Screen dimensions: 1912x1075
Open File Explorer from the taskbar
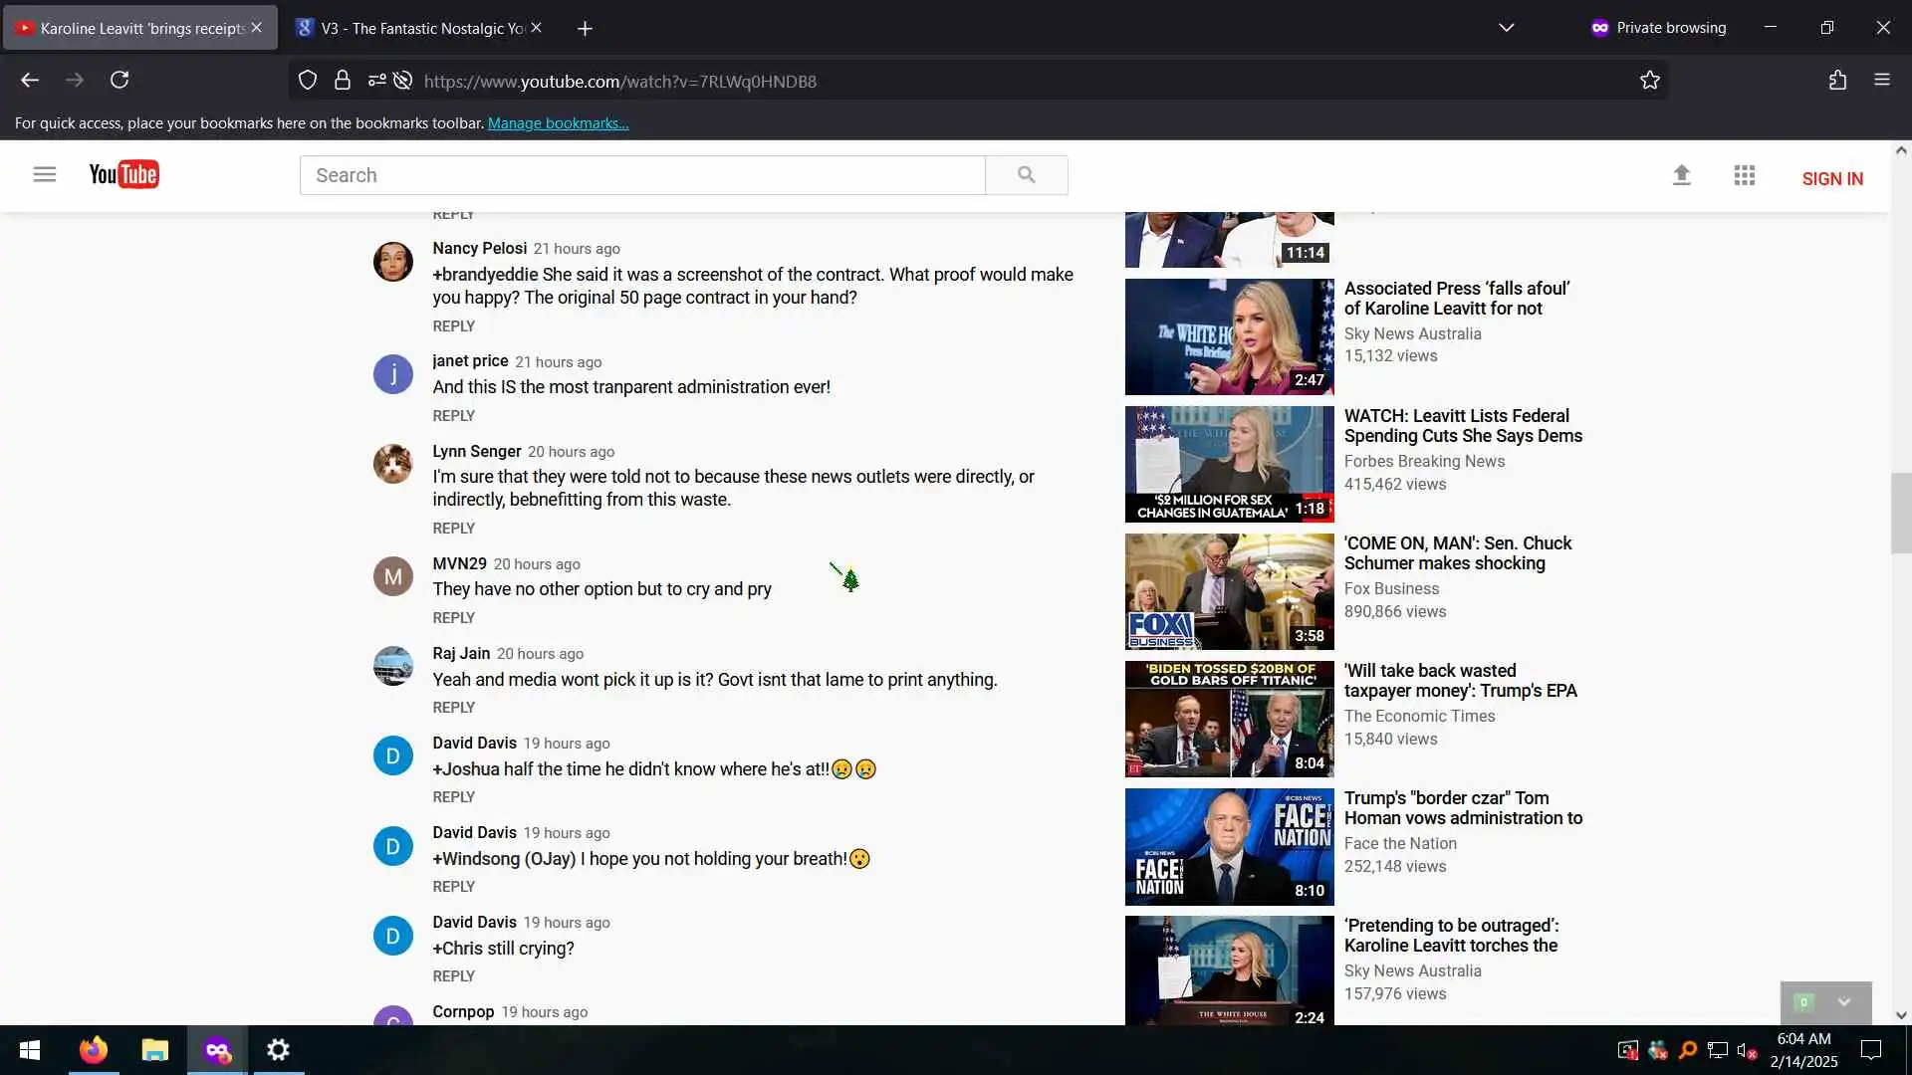tap(154, 1050)
